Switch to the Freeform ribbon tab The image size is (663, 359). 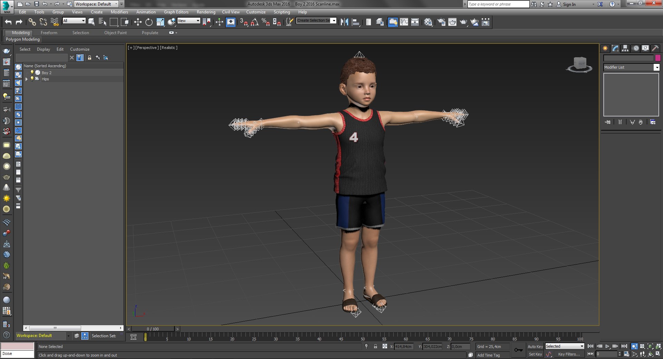[x=49, y=33]
